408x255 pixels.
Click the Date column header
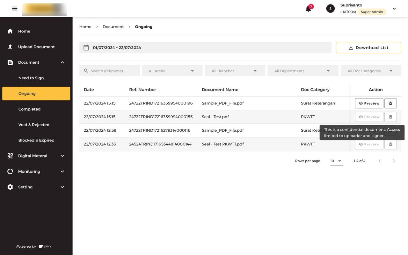click(89, 90)
